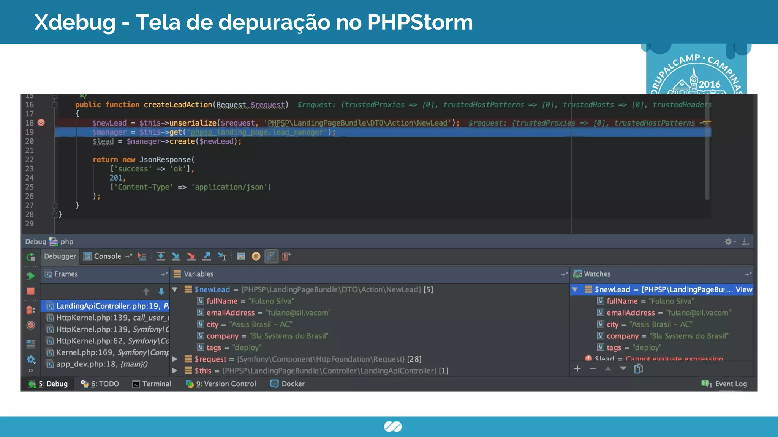Open the Evaluate Expression calculator icon
The width and height of the screenshot is (778, 437).
[x=241, y=257]
